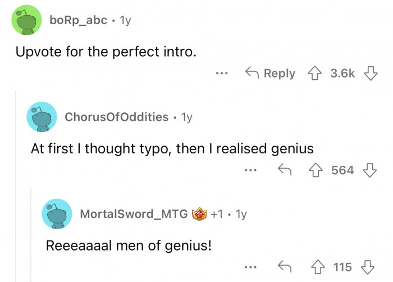Viewport: 393px width, 282px height.
Task: Downvote boRp_abc's comment
Action: [x=369, y=74]
